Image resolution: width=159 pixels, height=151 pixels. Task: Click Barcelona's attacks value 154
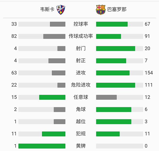coord(149,73)
